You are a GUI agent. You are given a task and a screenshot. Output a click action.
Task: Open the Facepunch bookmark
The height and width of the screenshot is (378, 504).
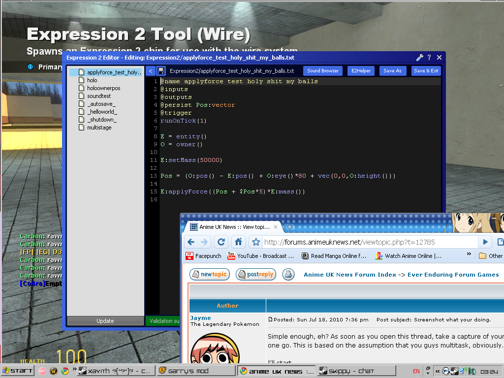[203, 256]
